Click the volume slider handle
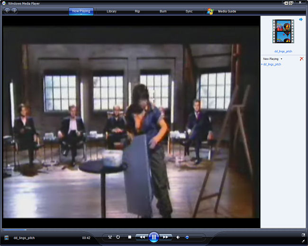Image resolution: width=308 pixels, height=246 pixels. point(187,237)
